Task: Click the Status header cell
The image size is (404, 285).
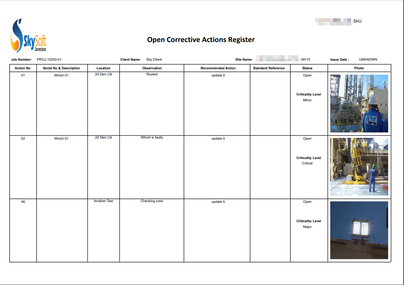Action: pyautogui.click(x=308, y=68)
